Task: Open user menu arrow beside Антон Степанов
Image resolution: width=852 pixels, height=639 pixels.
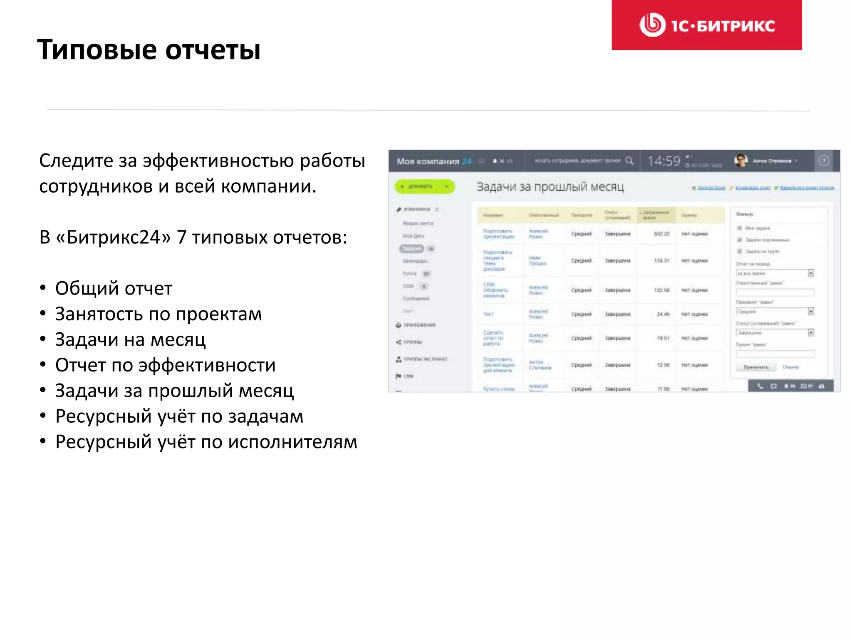Action: (x=796, y=161)
